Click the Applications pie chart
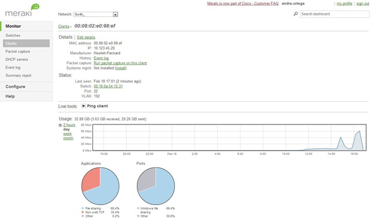This screenshot has height=218, width=372. pyautogui.click(x=101, y=186)
